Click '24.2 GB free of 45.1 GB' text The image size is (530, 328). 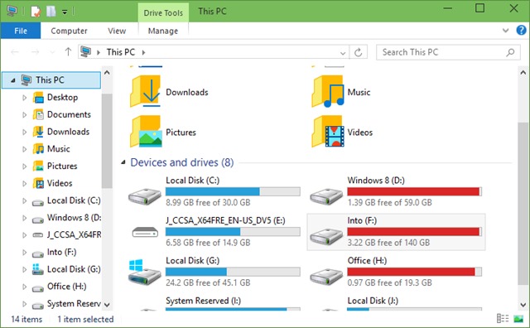tap(208, 282)
